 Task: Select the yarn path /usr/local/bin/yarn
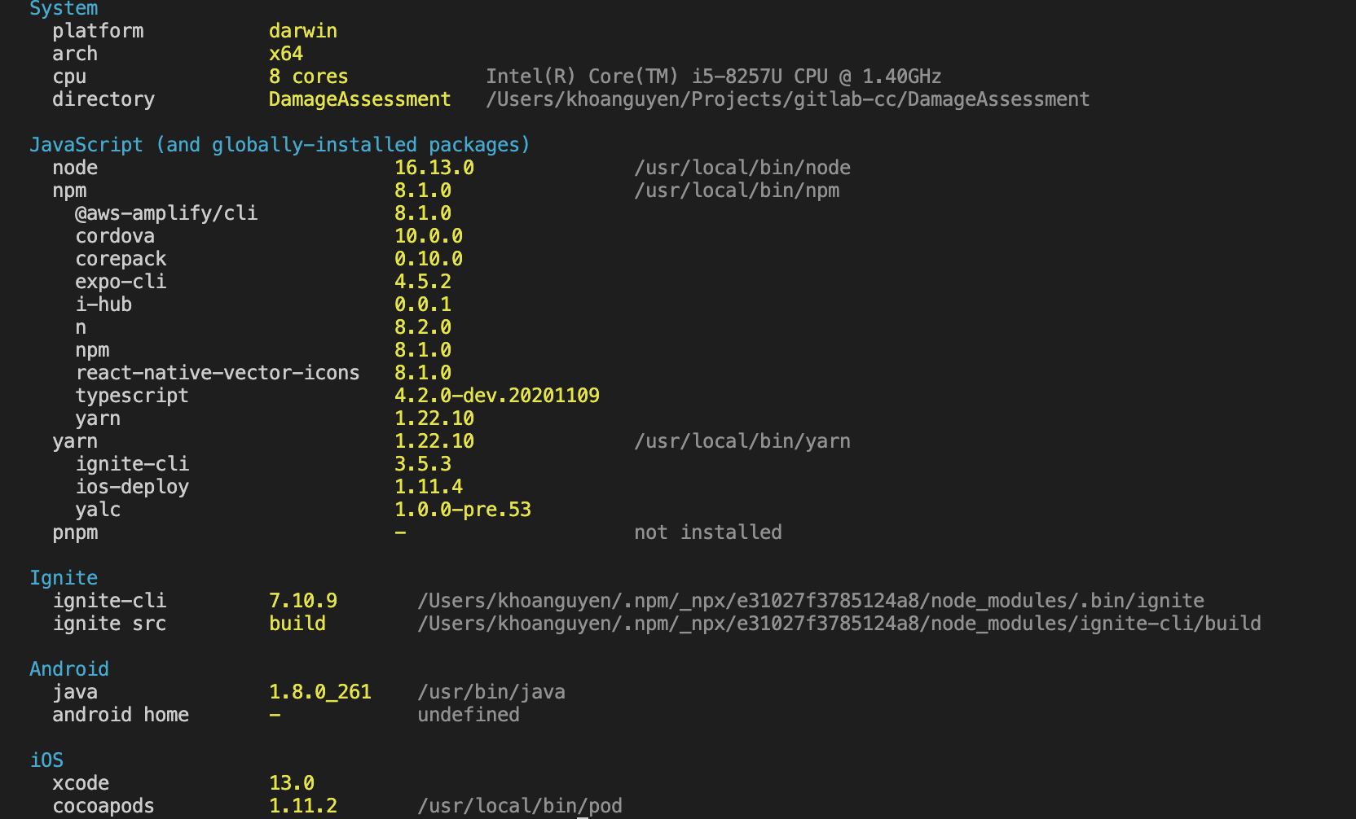click(x=742, y=440)
